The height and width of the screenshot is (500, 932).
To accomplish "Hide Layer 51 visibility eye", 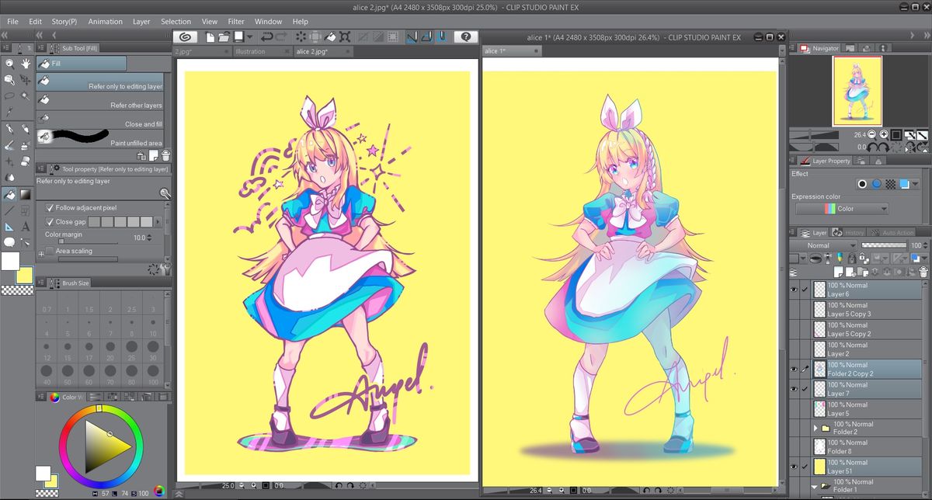I will pos(794,467).
